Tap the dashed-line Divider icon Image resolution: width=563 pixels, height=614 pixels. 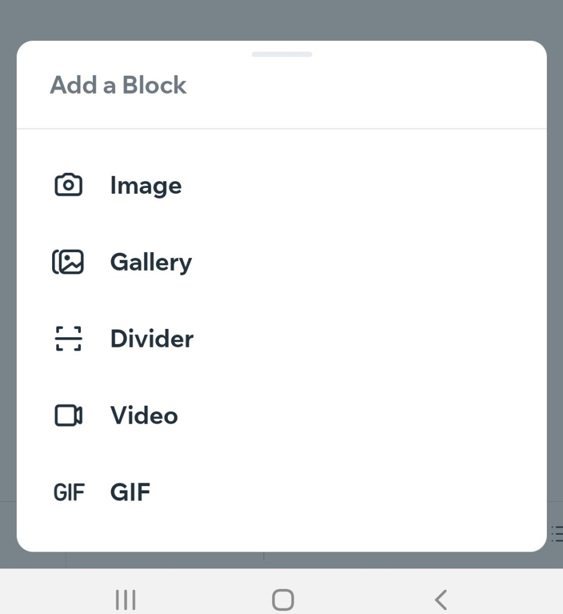click(x=68, y=339)
